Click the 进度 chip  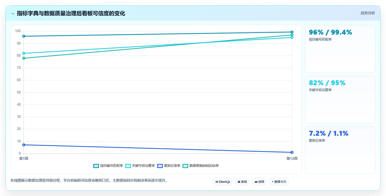click(x=259, y=182)
